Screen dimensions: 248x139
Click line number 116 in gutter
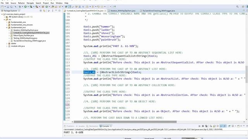point(67,72)
